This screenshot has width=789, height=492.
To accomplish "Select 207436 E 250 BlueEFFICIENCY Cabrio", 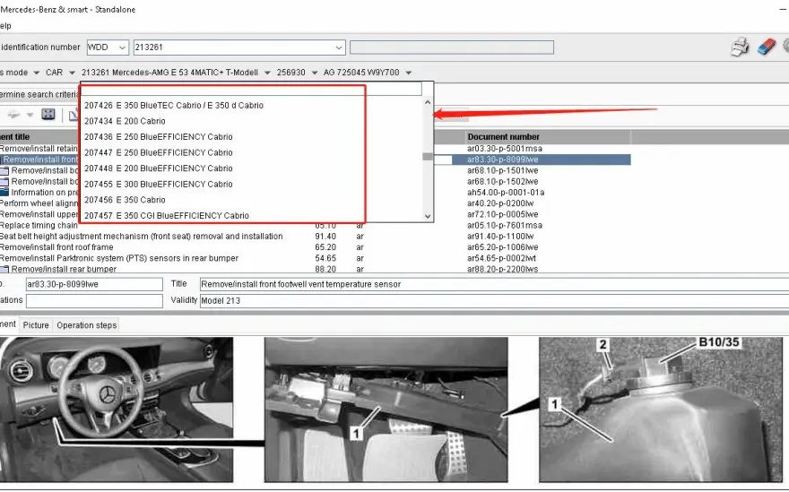I will (159, 137).
